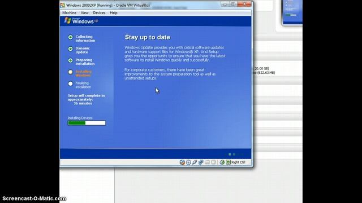This screenshot has height=203, width=362.
Task: Click the "Collecting information" step label
Action: [x=85, y=38]
